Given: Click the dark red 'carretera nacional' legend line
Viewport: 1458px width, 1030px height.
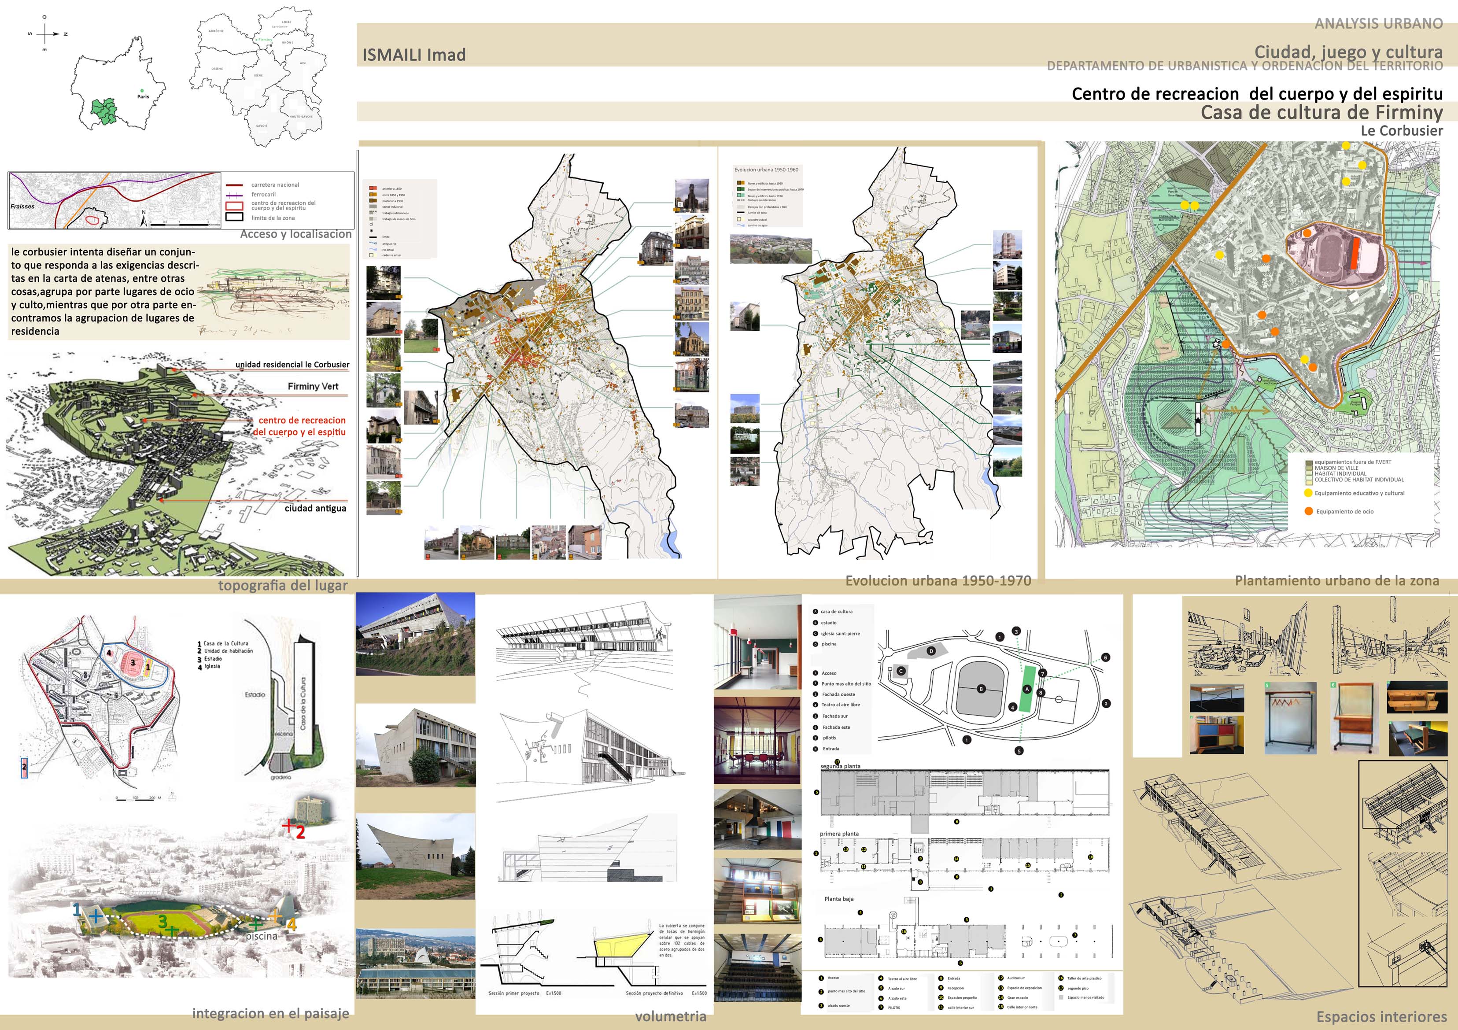Looking at the screenshot, I should (235, 185).
